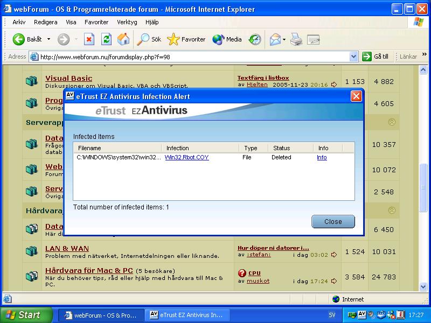The width and height of the screenshot is (431, 323).
Task: Open the Visual Basic forum link
Action: click(69, 78)
